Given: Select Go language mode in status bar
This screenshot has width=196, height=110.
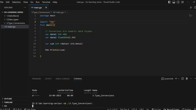Looking at the screenshot, I should point(148,109).
